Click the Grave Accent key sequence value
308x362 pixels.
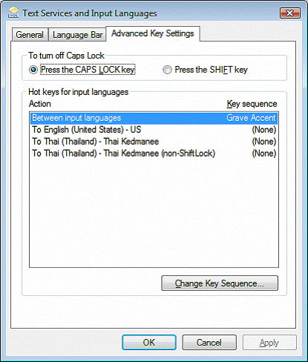click(x=251, y=118)
